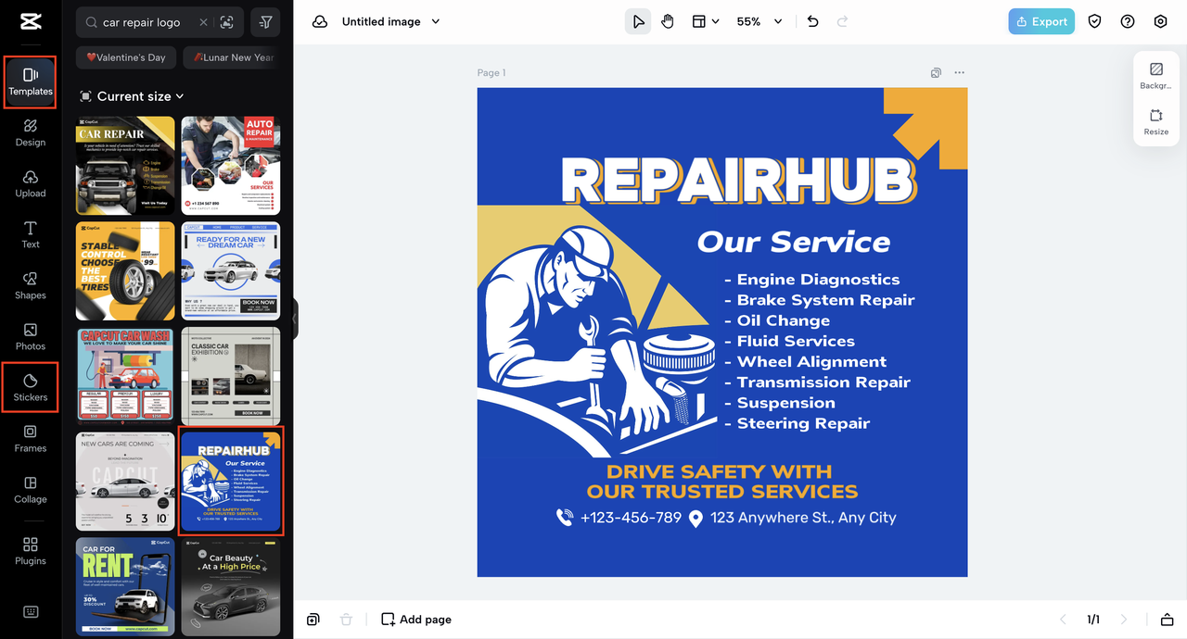Open the Shapes panel
The height and width of the screenshot is (639, 1187).
pyautogui.click(x=31, y=285)
